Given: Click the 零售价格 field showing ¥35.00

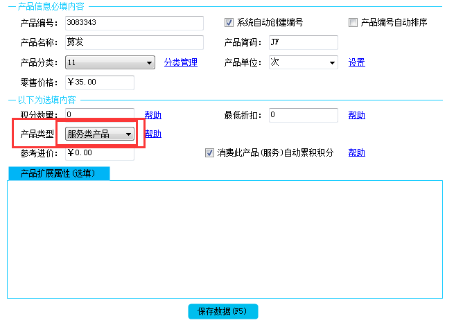Looking at the screenshot, I should [99, 82].
